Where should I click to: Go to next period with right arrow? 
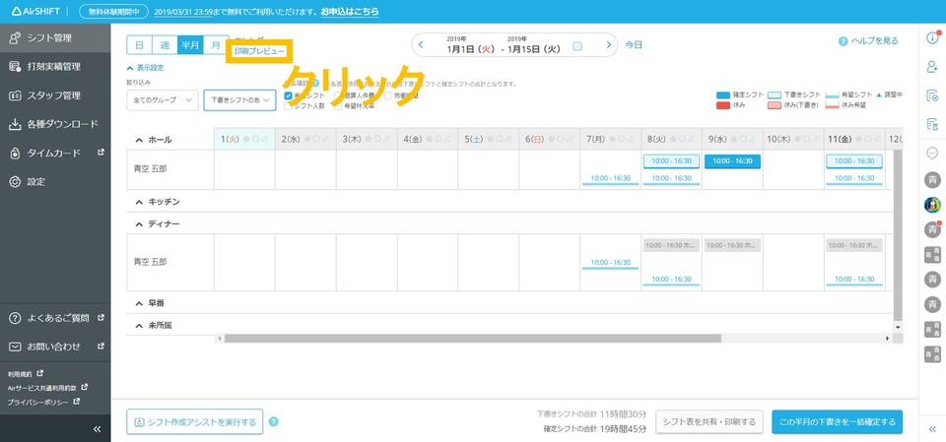pyautogui.click(x=610, y=45)
